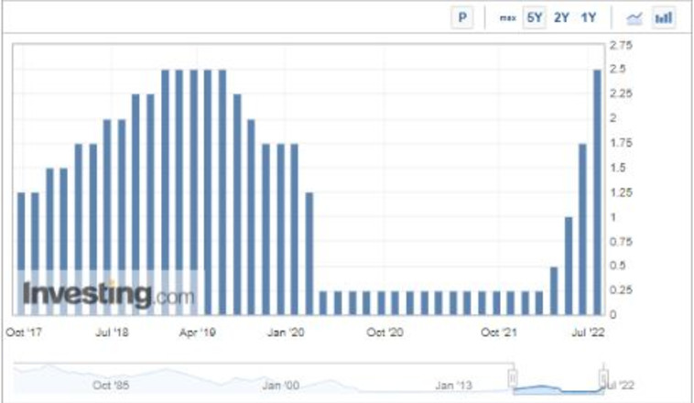Viewport: 694px width, 403px height.
Task: Grab the left navigator range handle
Action: tap(513, 376)
